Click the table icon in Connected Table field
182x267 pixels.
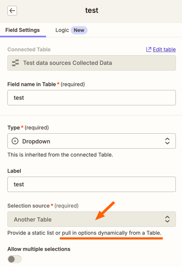point(15,63)
